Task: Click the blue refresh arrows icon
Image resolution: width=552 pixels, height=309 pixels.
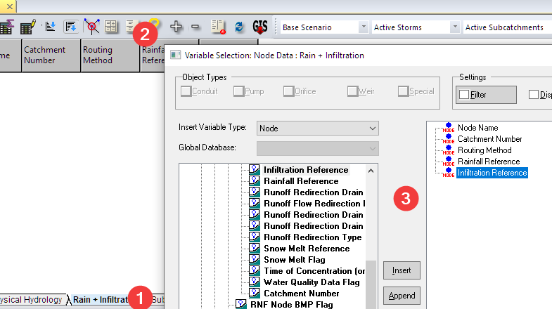Action: point(239,27)
